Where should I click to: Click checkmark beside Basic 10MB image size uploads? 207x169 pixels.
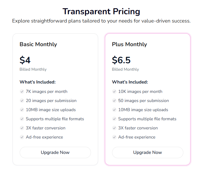(x=22, y=110)
